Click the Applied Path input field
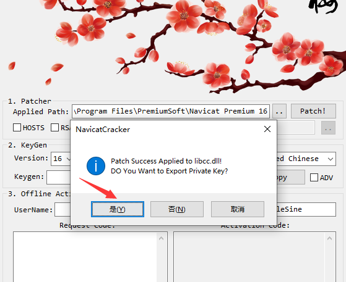 click(171, 111)
